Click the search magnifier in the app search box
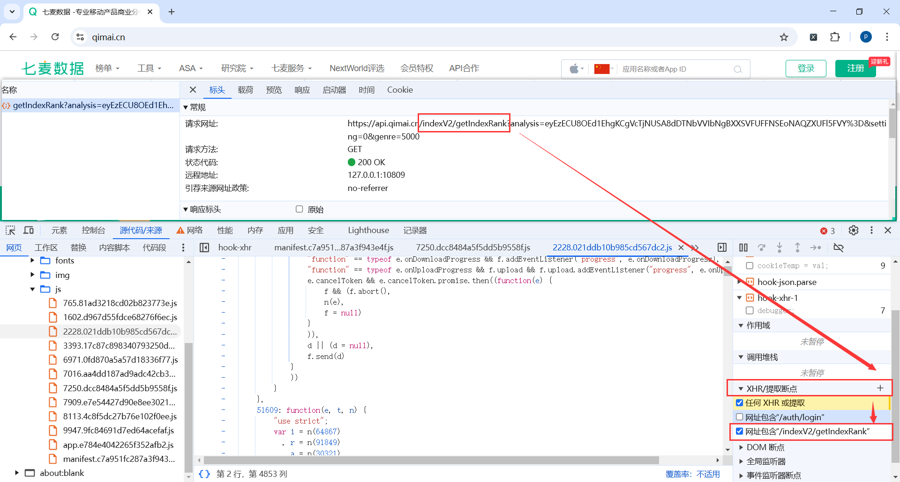Screen dimensions: 900x482 point(738,69)
